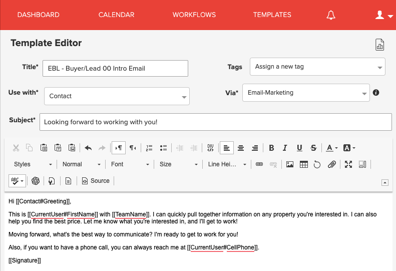Undo the last edit
The height and width of the screenshot is (271, 396).
(x=88, y=148)
